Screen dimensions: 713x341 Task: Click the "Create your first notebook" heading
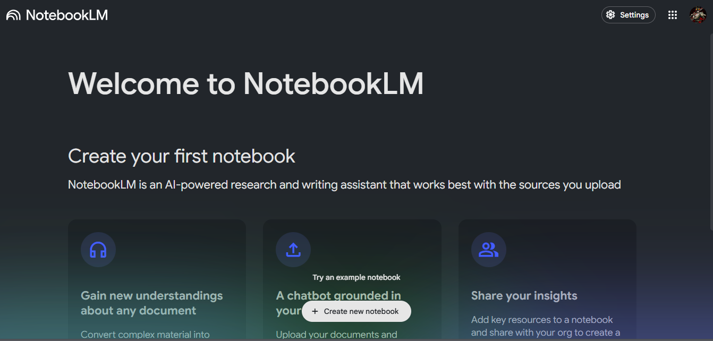point(182,156)
